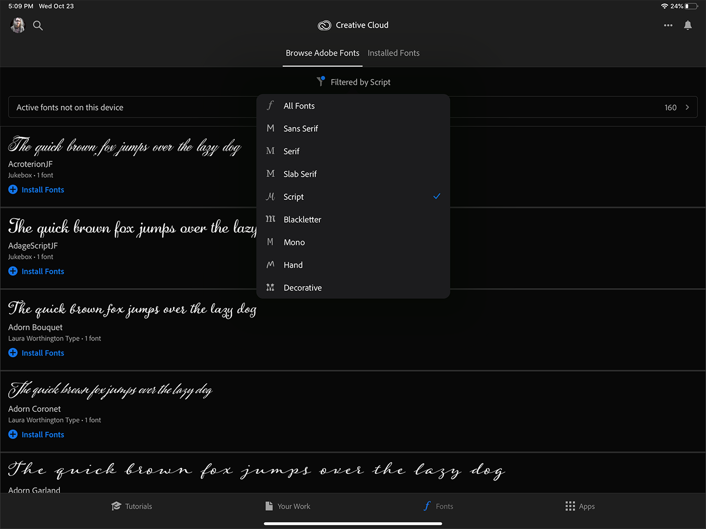Tap the Adorn Garland font name
706x529 pixels.
34,490
